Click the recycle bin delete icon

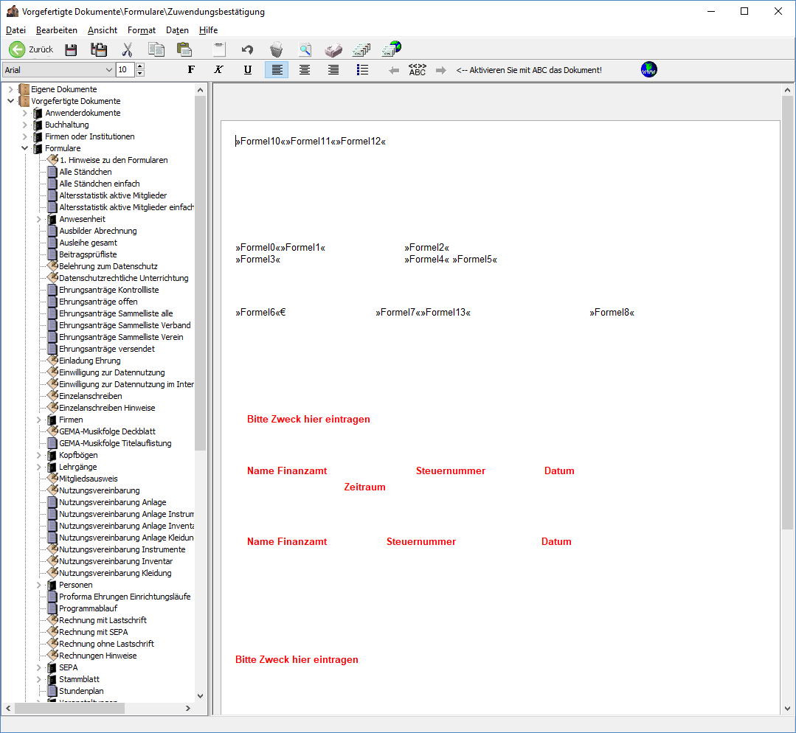point(276,49)
